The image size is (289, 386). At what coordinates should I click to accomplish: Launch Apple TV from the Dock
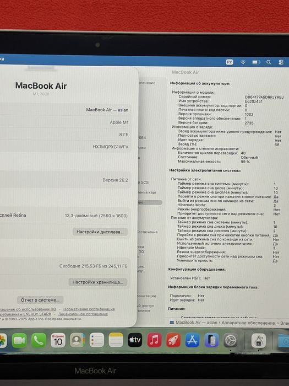135,340
